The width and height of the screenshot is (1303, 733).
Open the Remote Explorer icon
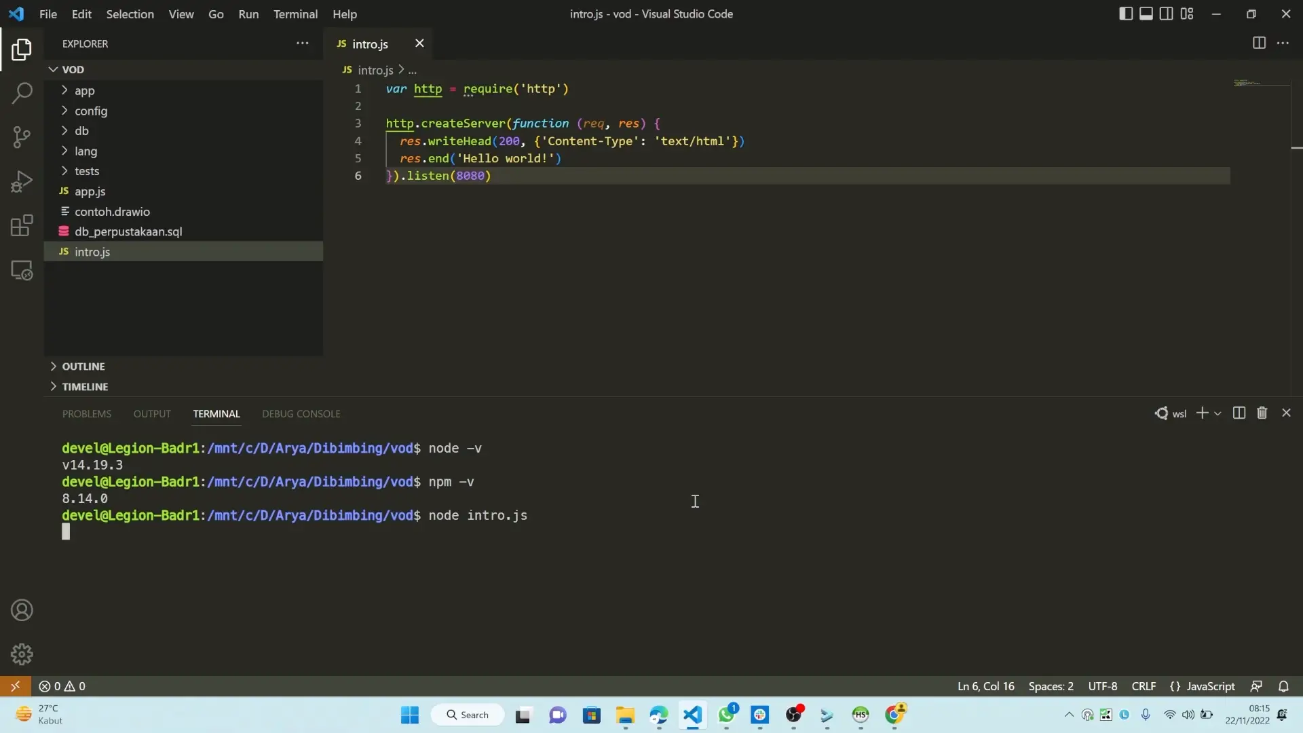[x=22, y=270]
